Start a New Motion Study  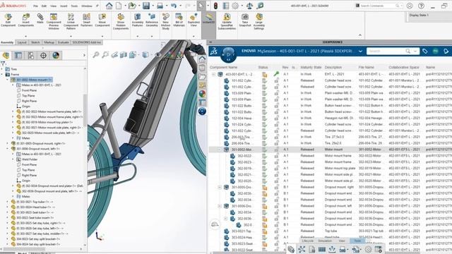165,22
